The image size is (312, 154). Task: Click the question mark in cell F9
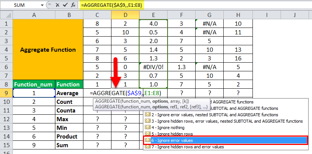(182, 93)
